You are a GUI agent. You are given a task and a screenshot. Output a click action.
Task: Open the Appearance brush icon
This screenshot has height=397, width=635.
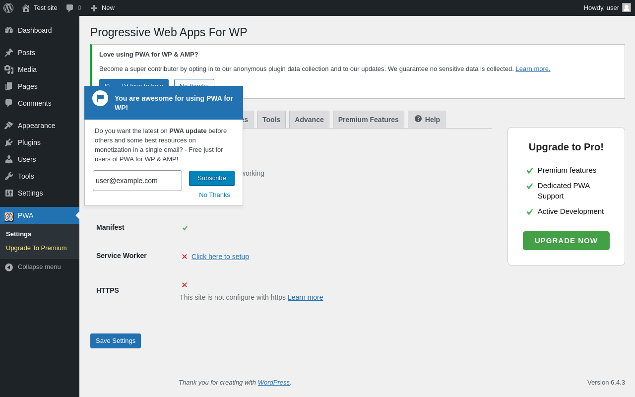(9, 126)
